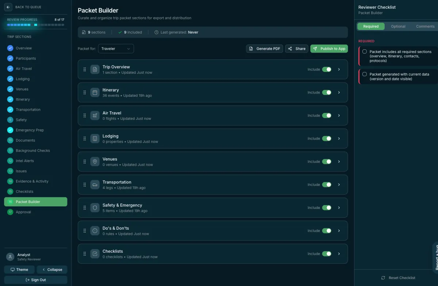Expand Do's & Don'ts section chevron
Viewport: 438px width, 286px height.
339,230
